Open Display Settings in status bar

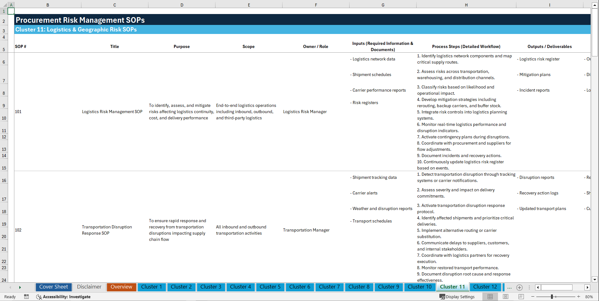click(457, 297)
